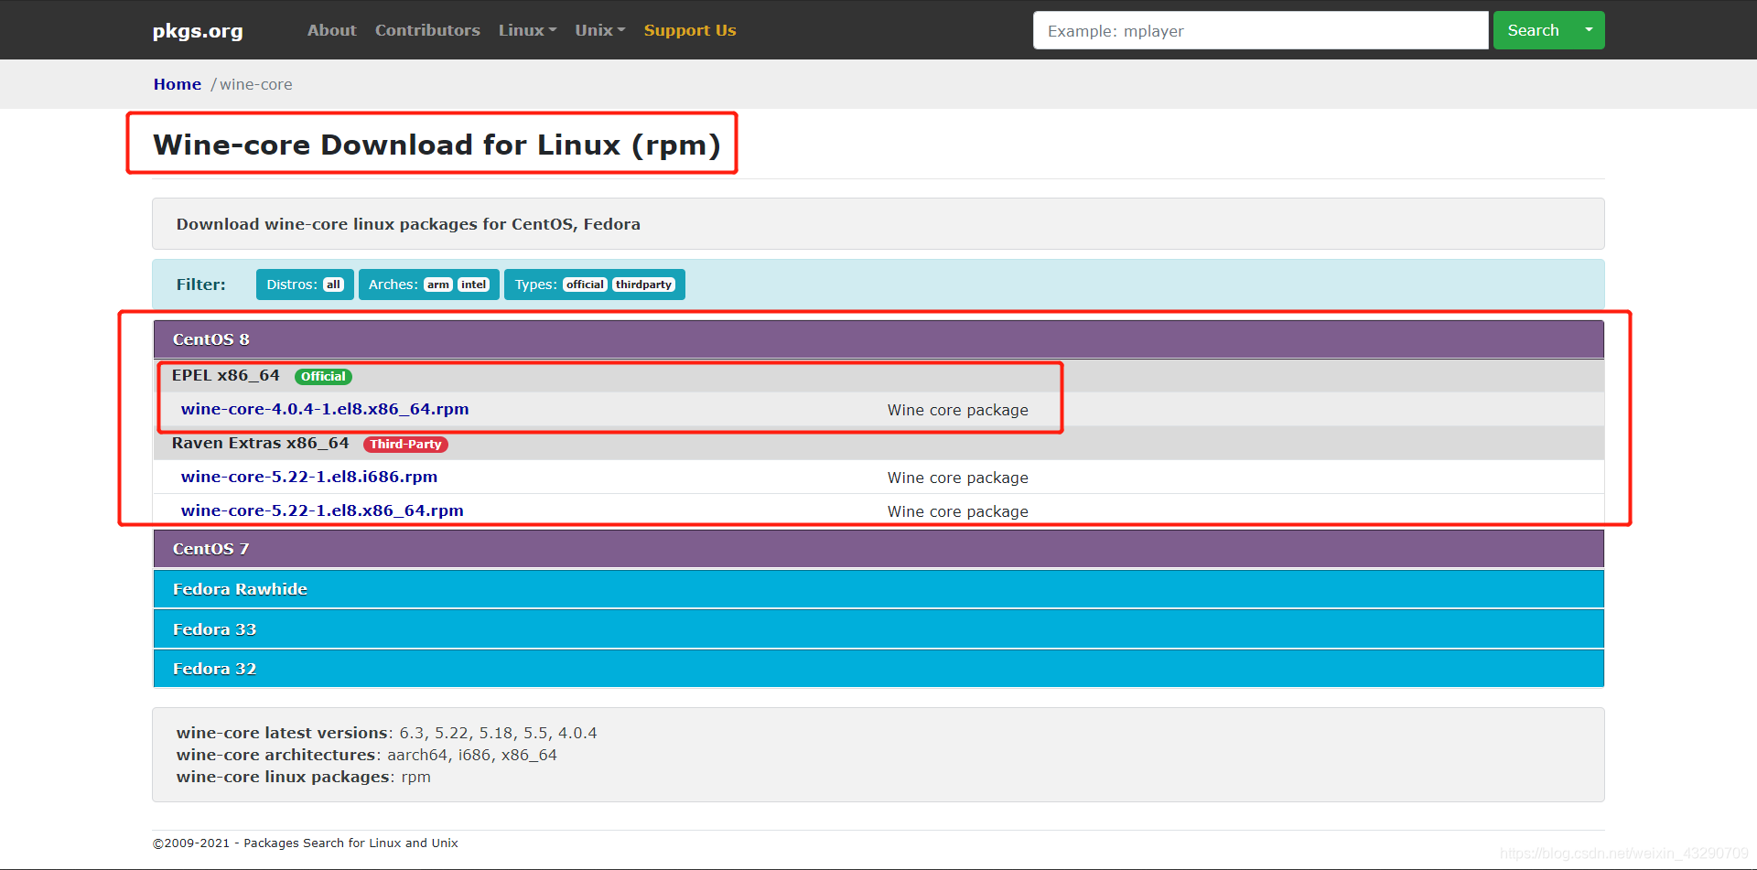Select the 'Raven Extras x86_64' repository label

click(261, 443)
